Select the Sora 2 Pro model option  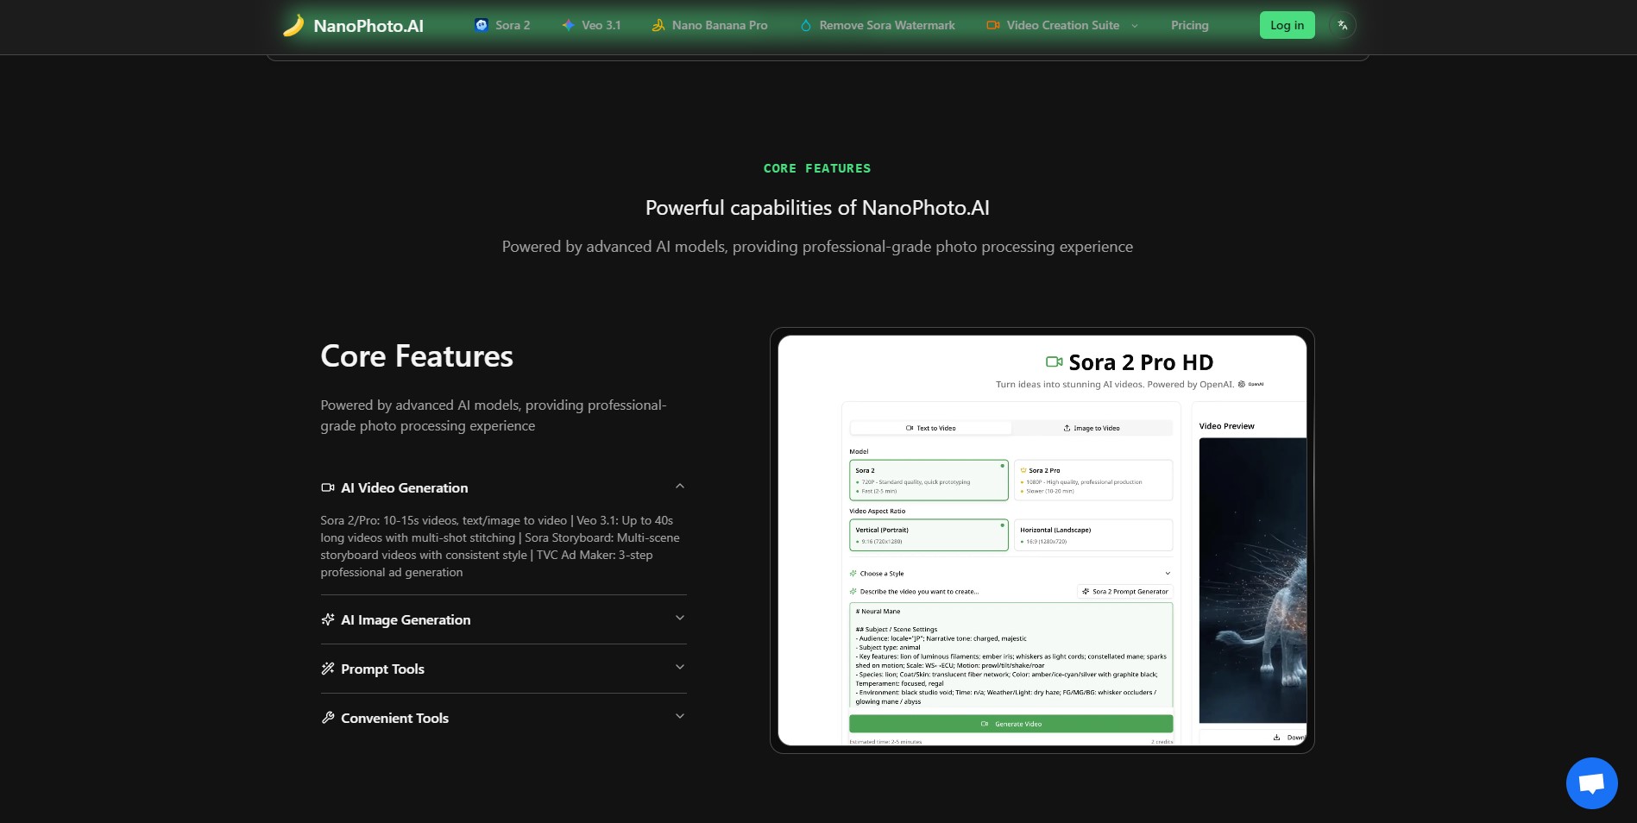click(x=1092, y=480)
